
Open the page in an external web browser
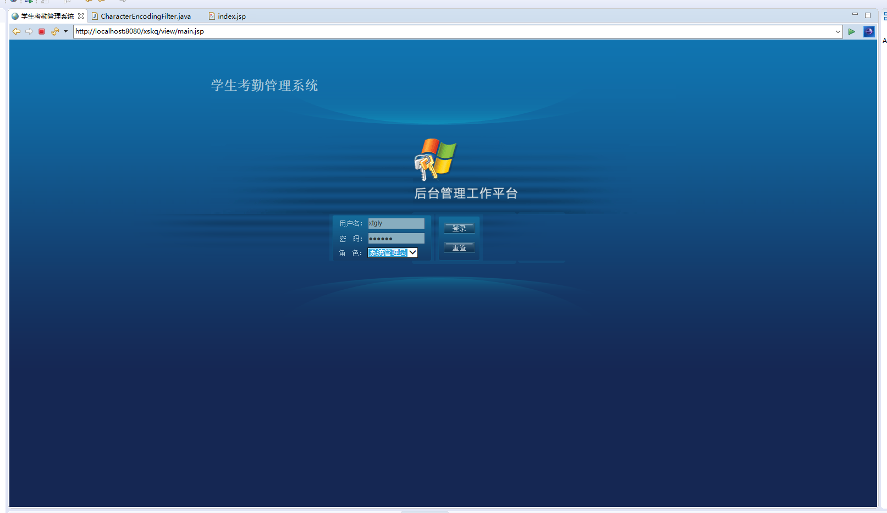[x=869, y=31]
